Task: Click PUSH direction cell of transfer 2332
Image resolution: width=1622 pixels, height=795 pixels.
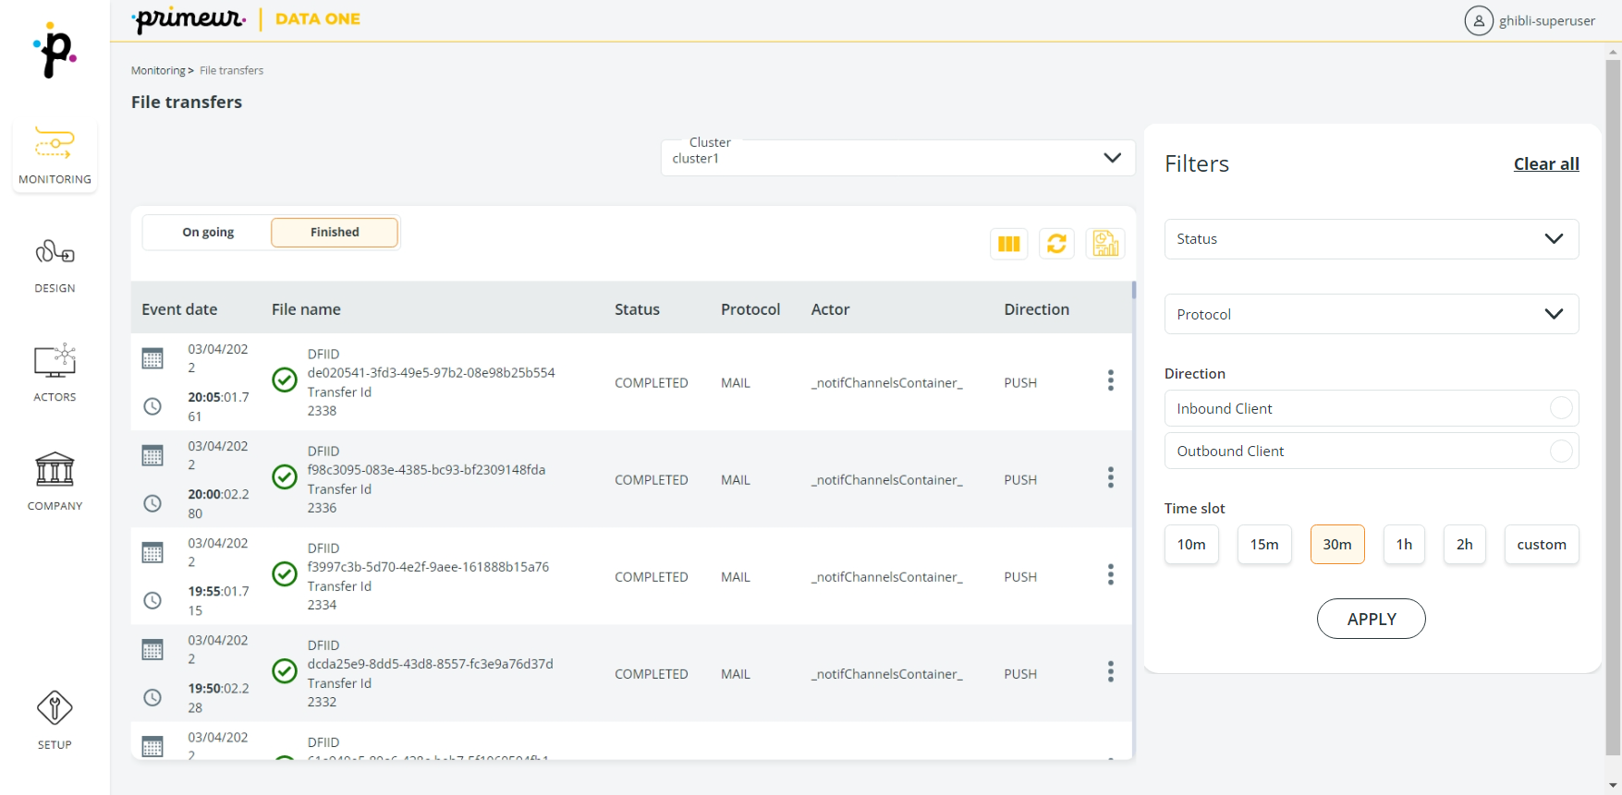Action: 1020,674
